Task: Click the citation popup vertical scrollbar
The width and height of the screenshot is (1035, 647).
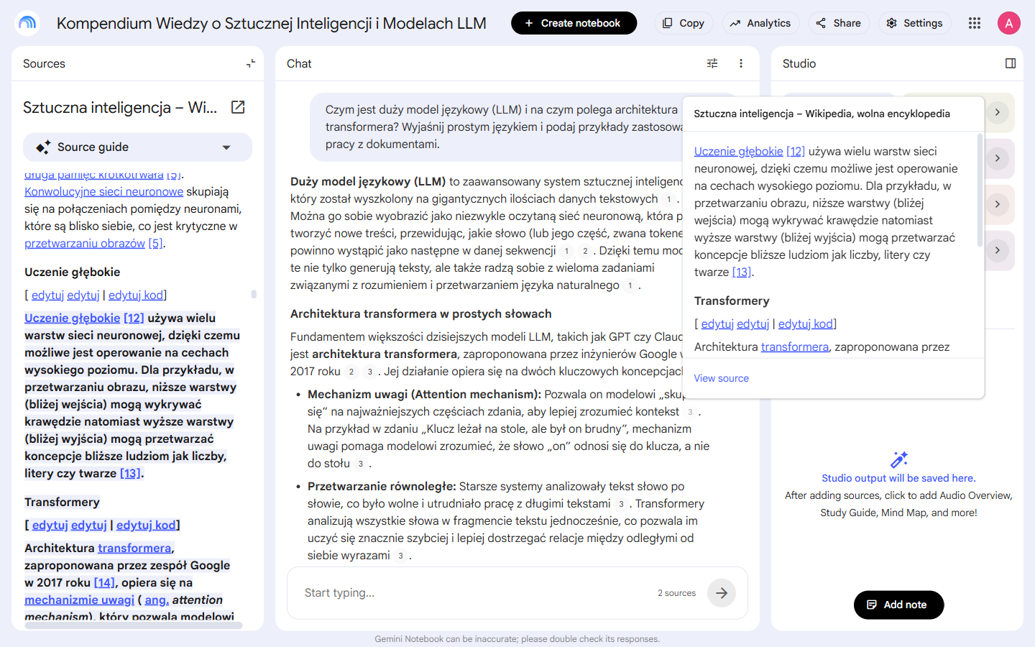Action: tap(980, 189)
